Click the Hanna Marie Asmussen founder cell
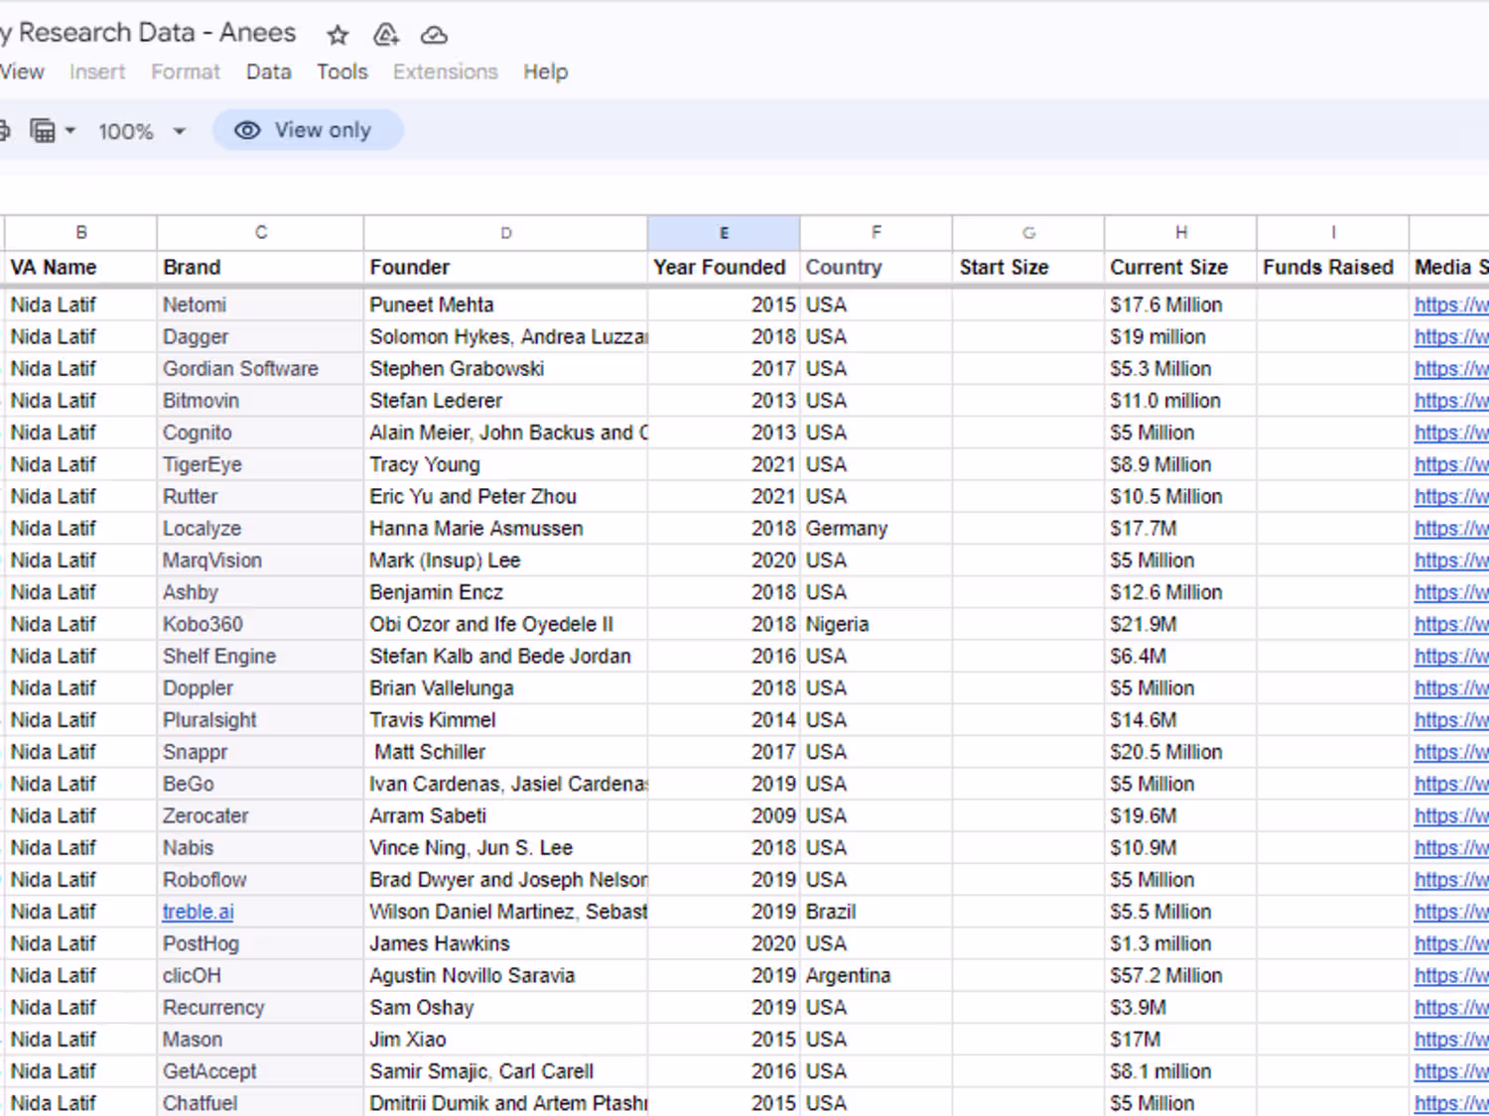The image size is (1489, 1116). [476, 529]
